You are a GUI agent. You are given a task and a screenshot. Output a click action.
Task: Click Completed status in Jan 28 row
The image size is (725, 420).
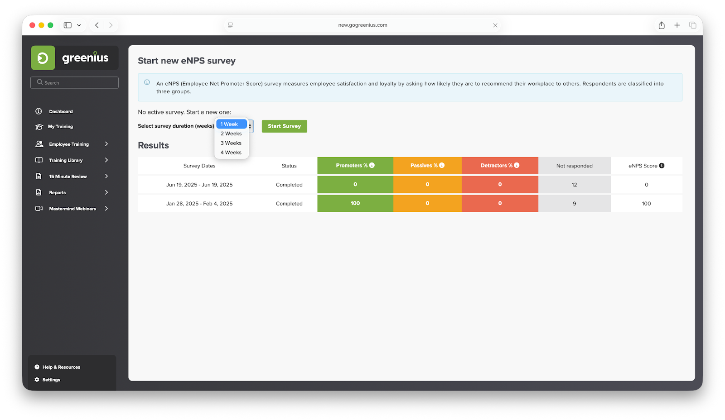(289, 204)
